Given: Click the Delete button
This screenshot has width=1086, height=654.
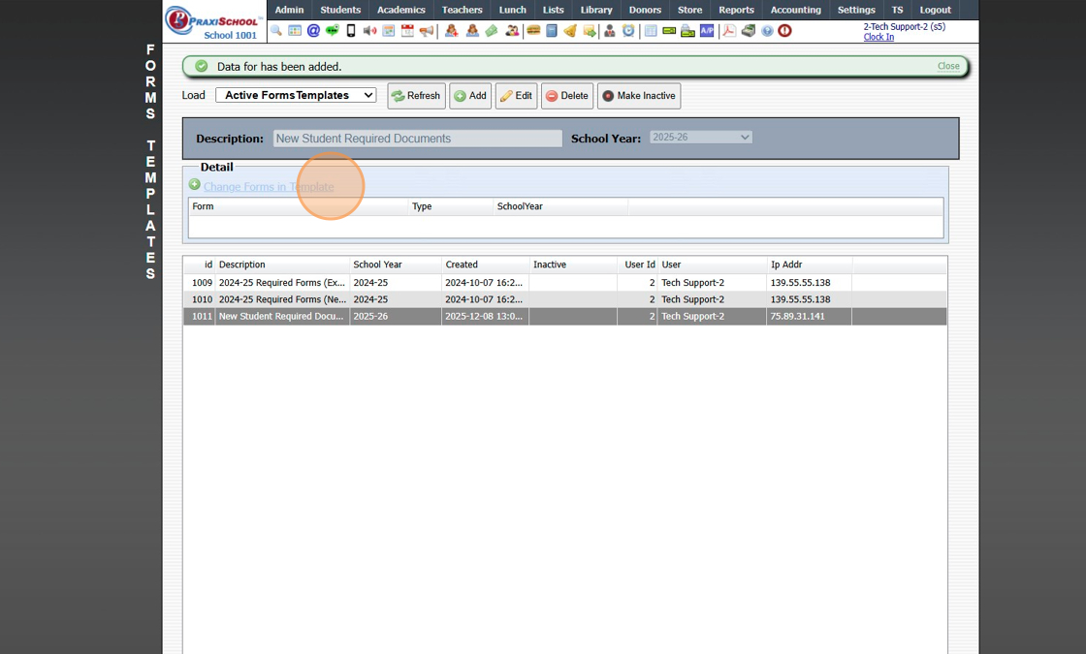Looking at the screenshot, I should (567, 96).
